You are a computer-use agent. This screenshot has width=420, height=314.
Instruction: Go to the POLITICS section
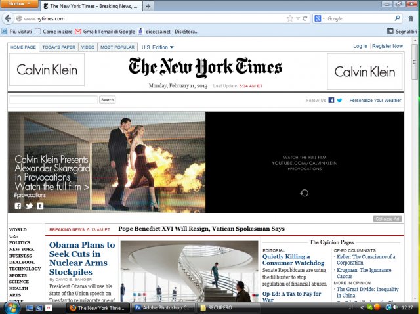20,242
